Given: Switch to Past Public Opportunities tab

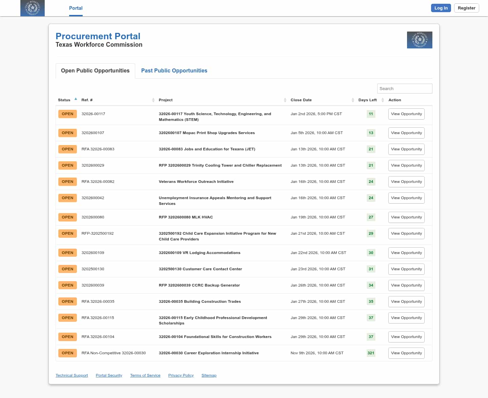Looking at the screenshot, I should [x=174, y=71].
